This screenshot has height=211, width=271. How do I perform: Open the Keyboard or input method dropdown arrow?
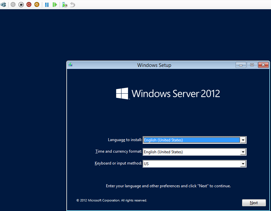243,164
